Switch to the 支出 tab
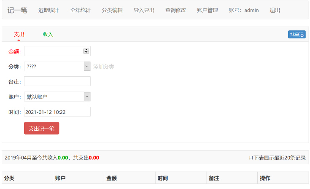The width and height of the screenshot is (310, 189). [x=19, y=35]
